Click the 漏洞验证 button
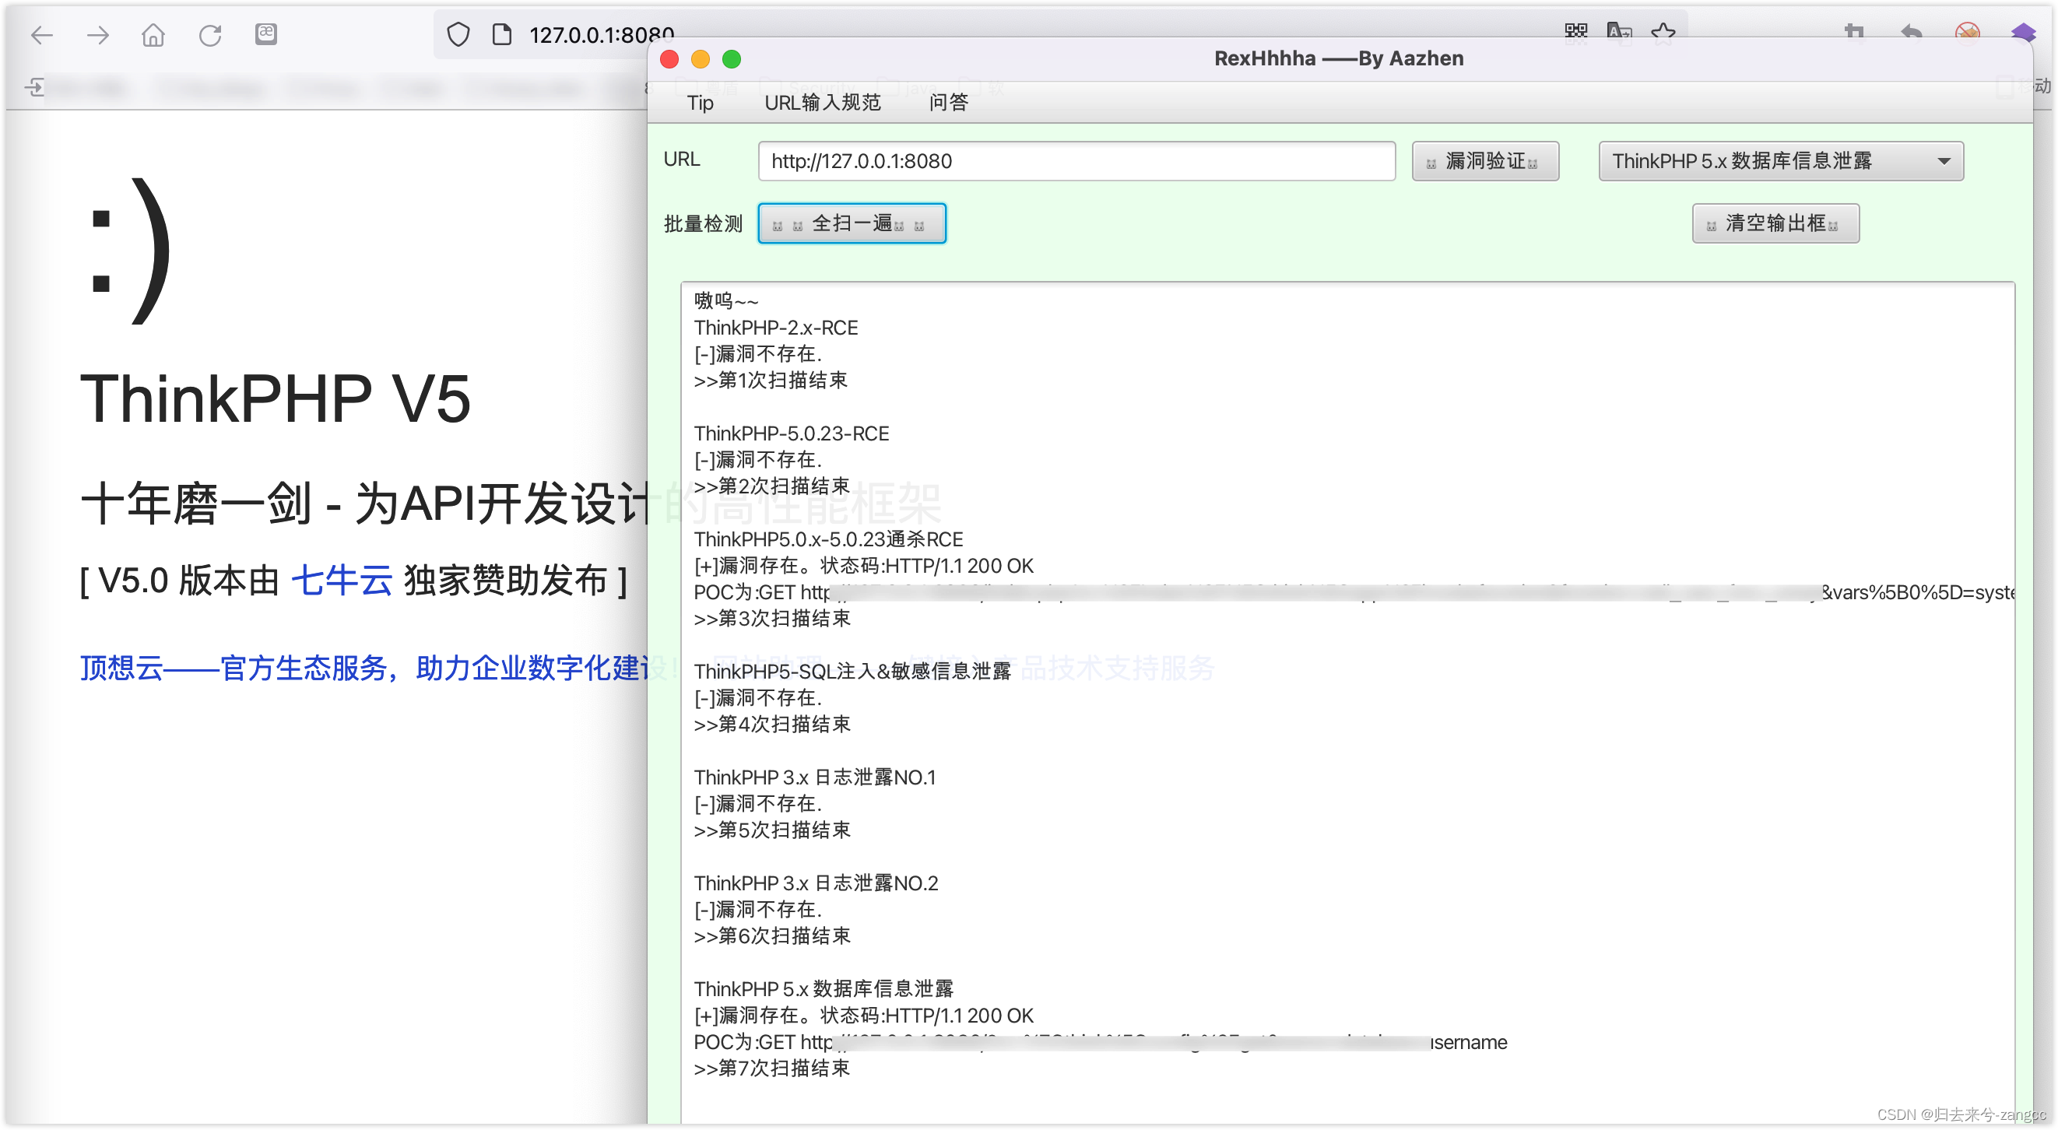The width and height of the screenshot is (2058, 1130). coord(1485,161)
